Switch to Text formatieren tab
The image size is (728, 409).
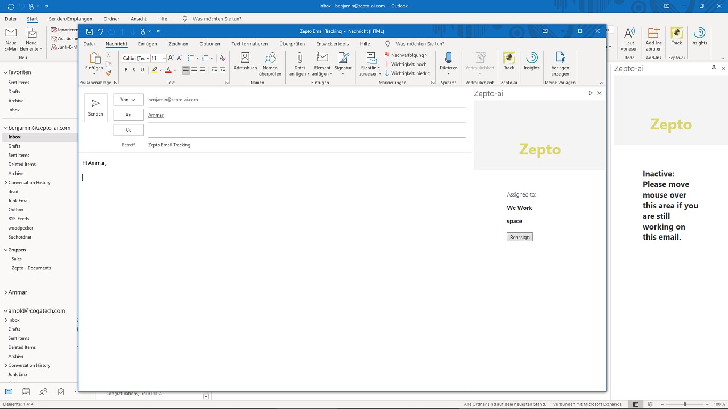click(x=249, y=44)
